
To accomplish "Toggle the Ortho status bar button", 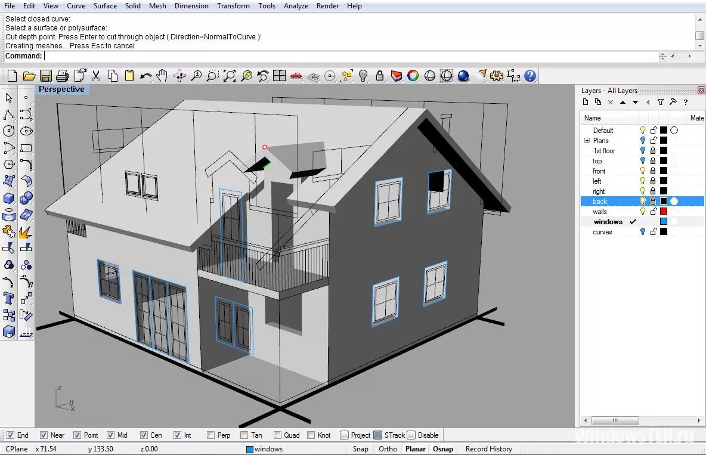I will 388,448.
